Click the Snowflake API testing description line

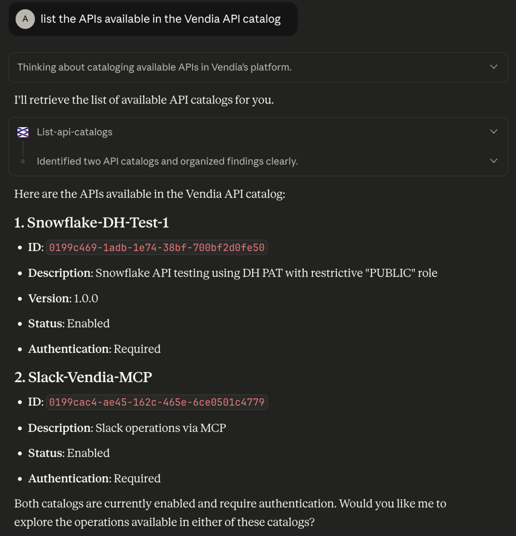click(x=232, y=273)
